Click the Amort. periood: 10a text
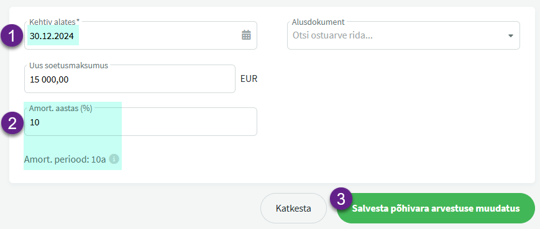Viewport: 540px width, 229px height. pos(65,159)
